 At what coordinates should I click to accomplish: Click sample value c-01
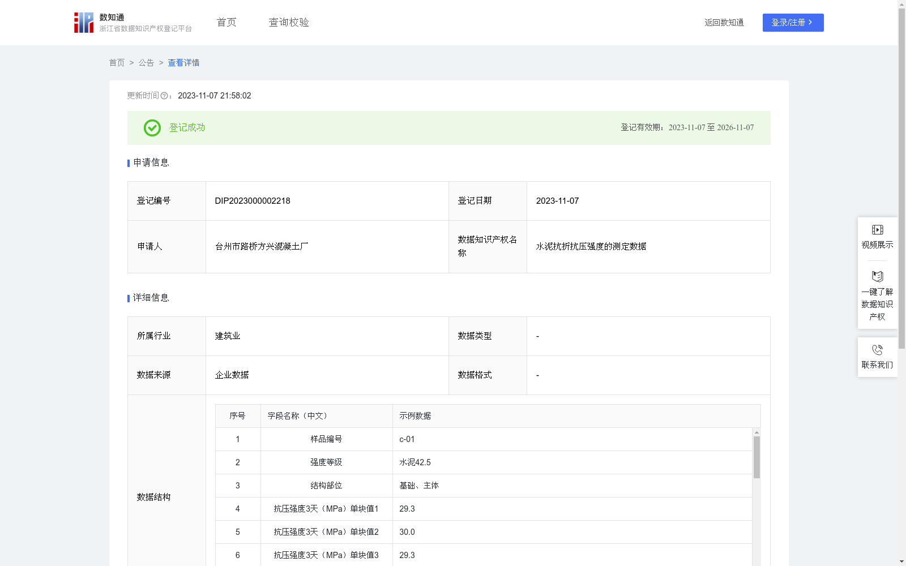click(407, 439)
